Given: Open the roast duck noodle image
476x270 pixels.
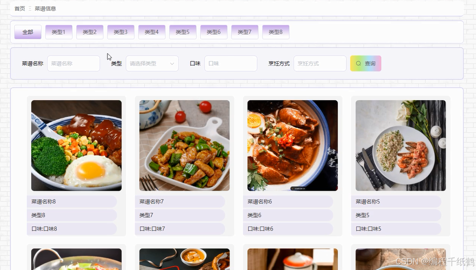Looking at the screenshot, I should tap(293, 146).
